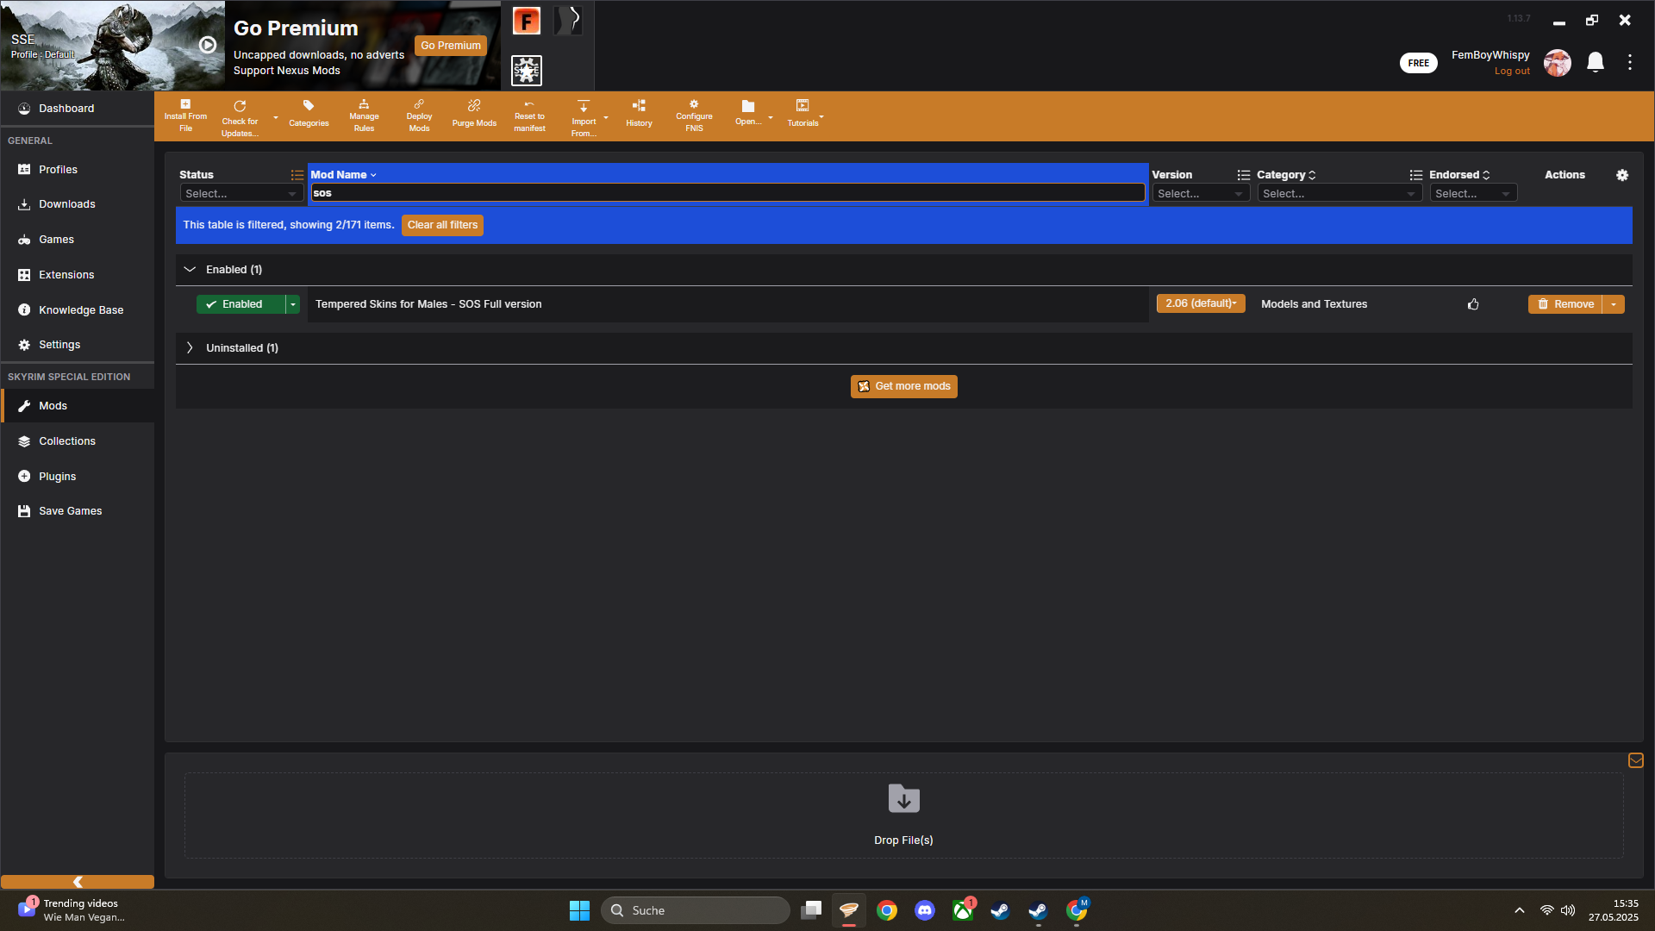Click the Drop File(s) area

[x=903, y=815]
